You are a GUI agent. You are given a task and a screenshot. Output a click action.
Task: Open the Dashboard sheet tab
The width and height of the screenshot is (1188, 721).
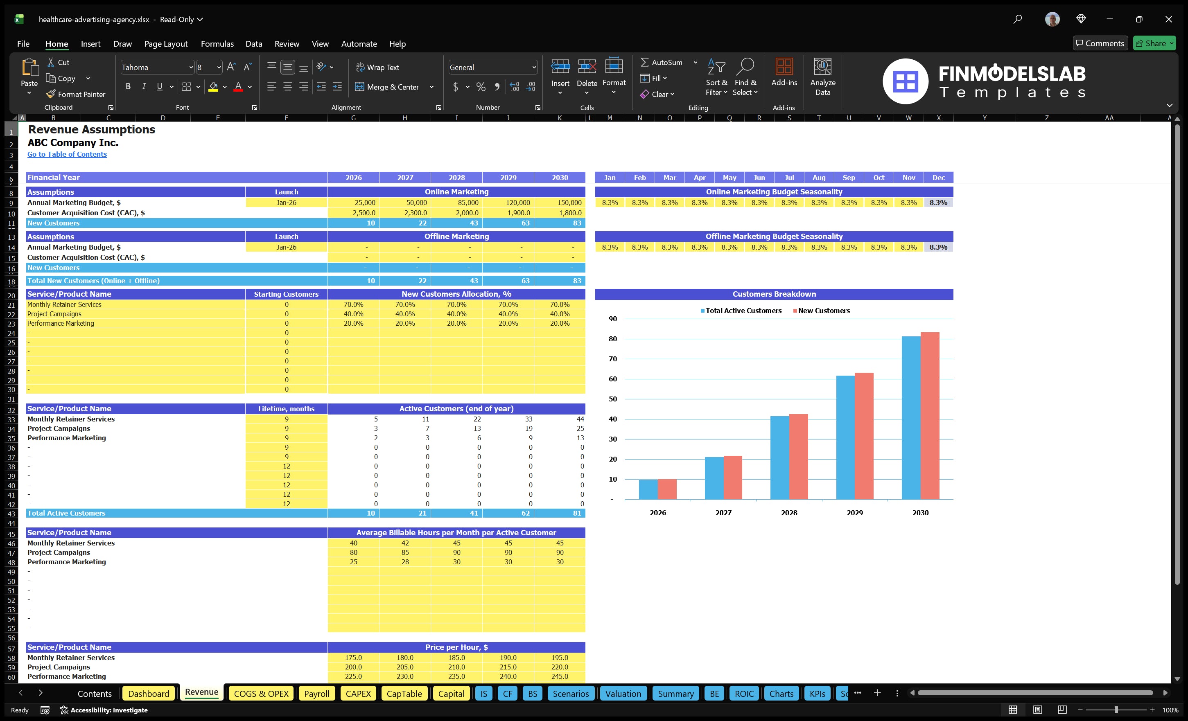(149, 694)
